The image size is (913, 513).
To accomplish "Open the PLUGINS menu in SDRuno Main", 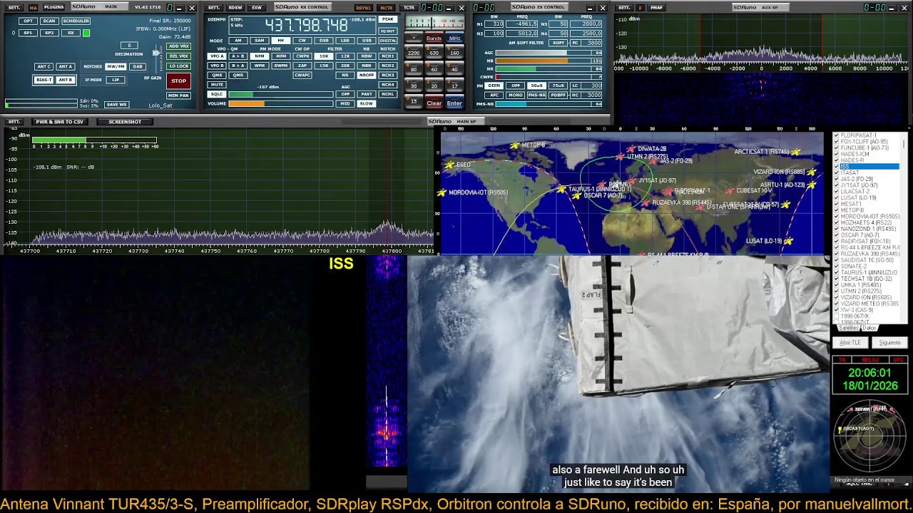I will tap(53, 7).
